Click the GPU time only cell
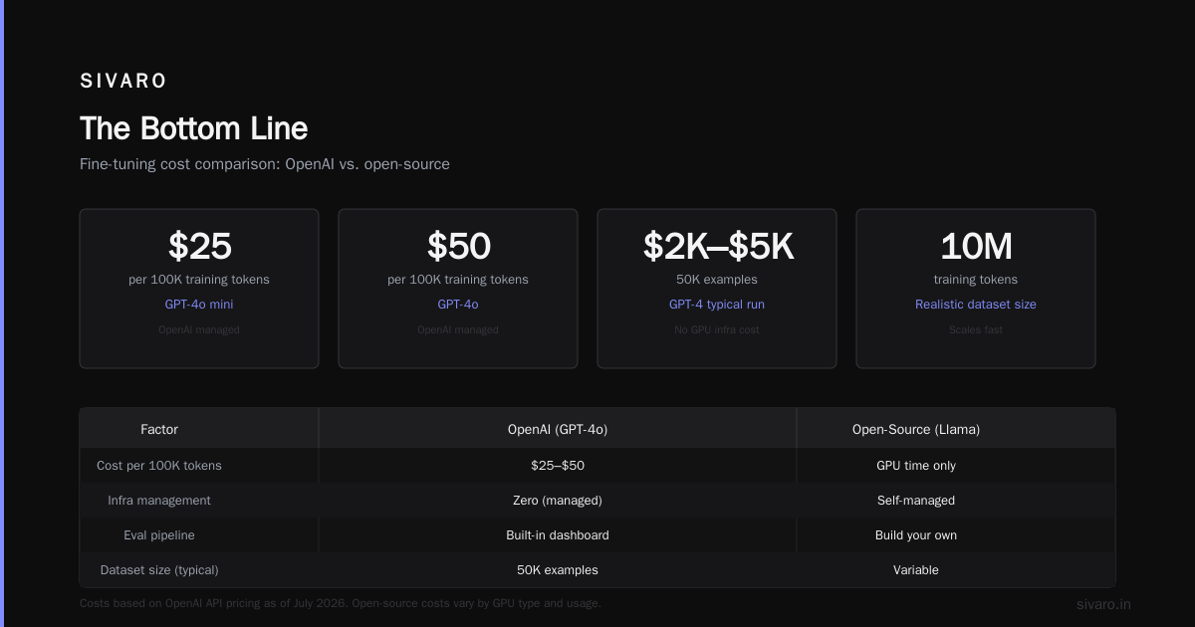 (x=916, y=466)
